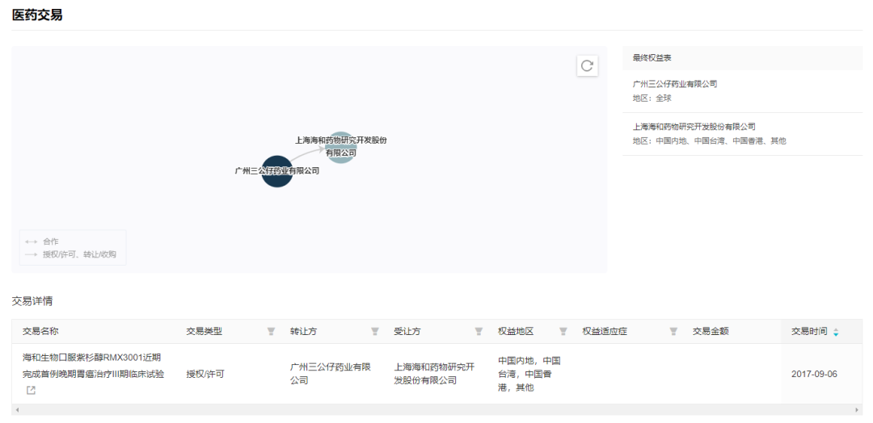Click 最终权益表 panel header

pos(742,58)
